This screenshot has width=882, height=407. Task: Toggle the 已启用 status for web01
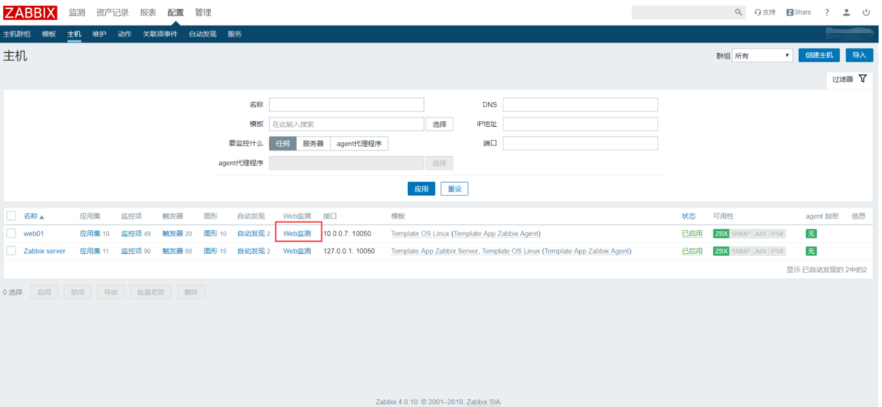(692, 234)
